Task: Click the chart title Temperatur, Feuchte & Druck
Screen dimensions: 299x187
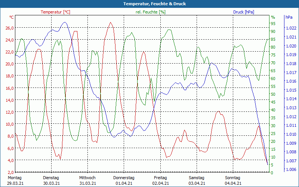Action: coord(149,4)
